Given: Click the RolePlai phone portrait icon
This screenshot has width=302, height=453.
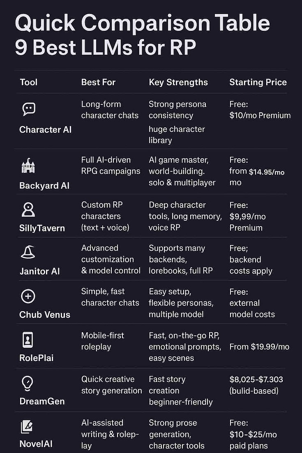Looking at the screenshot, I should [28, 340].
